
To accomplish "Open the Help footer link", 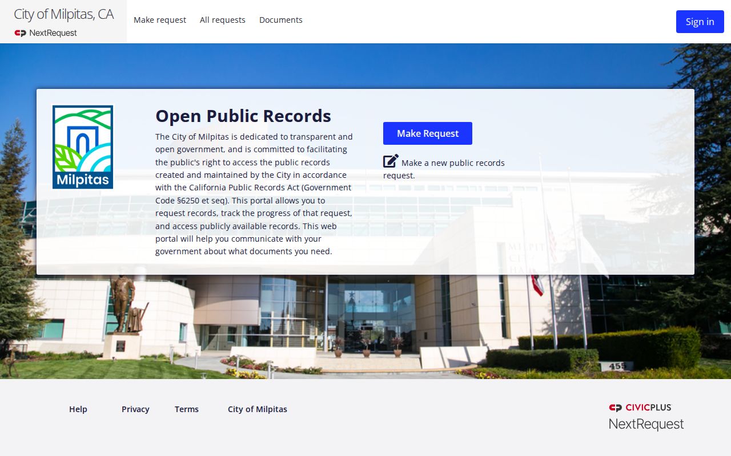I will point(78,409).
